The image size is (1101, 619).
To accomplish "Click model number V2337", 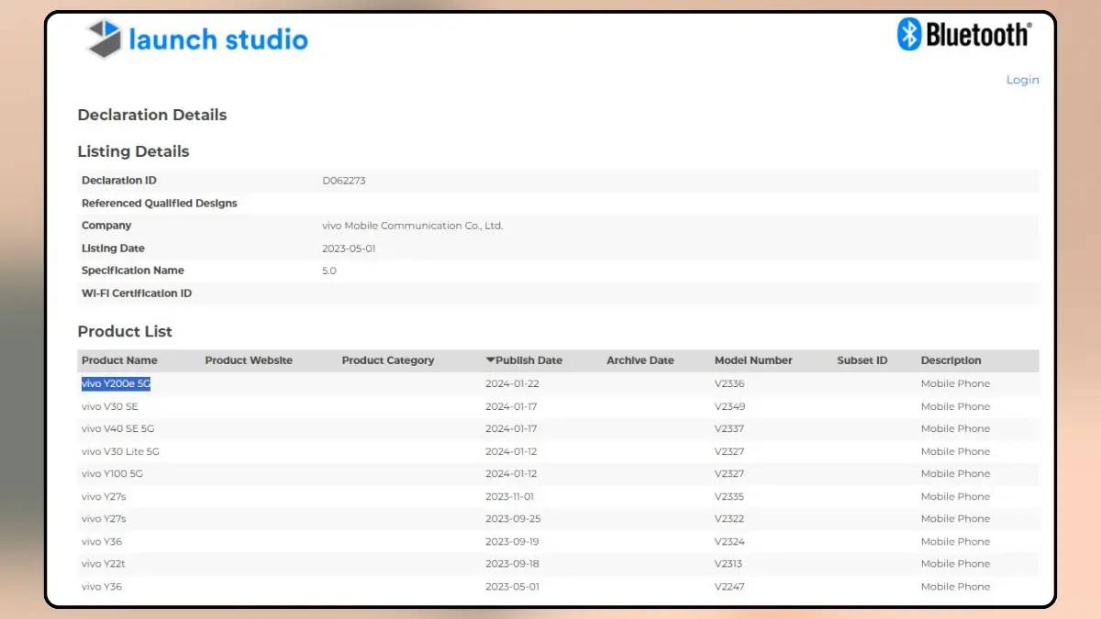I will pos(729,428).
